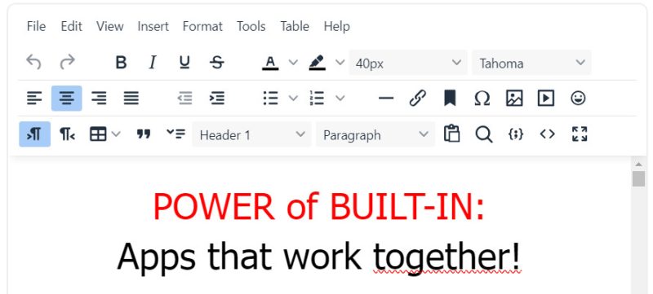This screenshot has height=294, width=653.
Task: Justify the text
Action: coord(131,98)
